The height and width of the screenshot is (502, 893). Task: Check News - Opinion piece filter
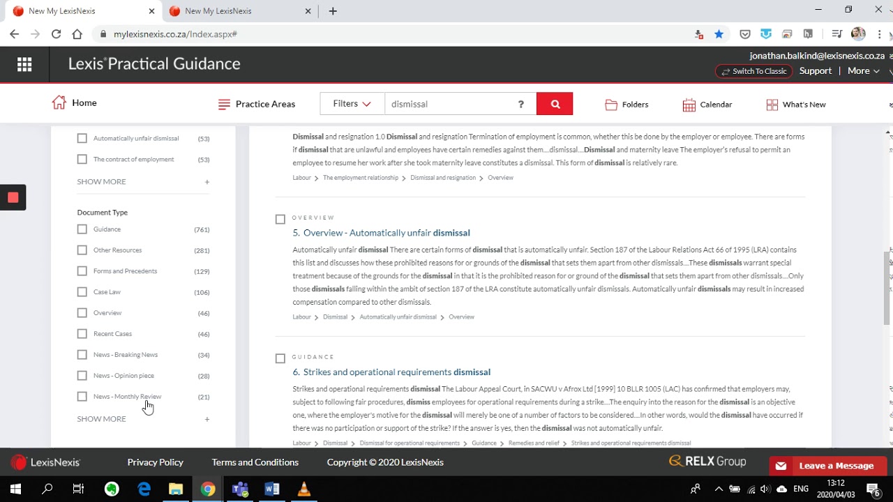(82, 376)
